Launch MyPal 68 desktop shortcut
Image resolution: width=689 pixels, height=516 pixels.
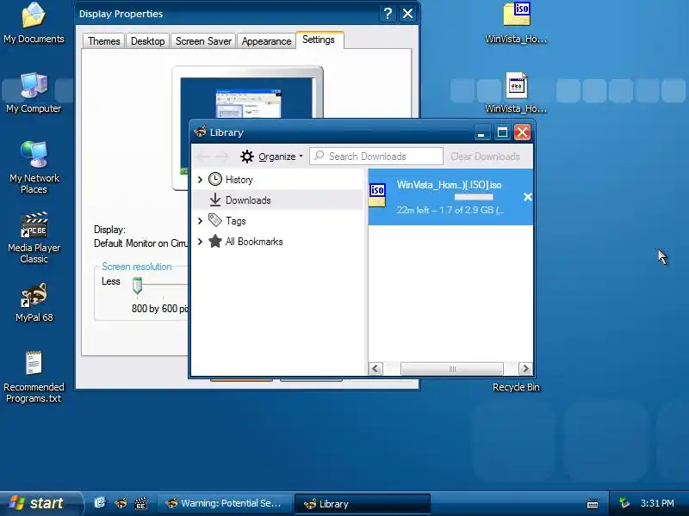(34, 303)
